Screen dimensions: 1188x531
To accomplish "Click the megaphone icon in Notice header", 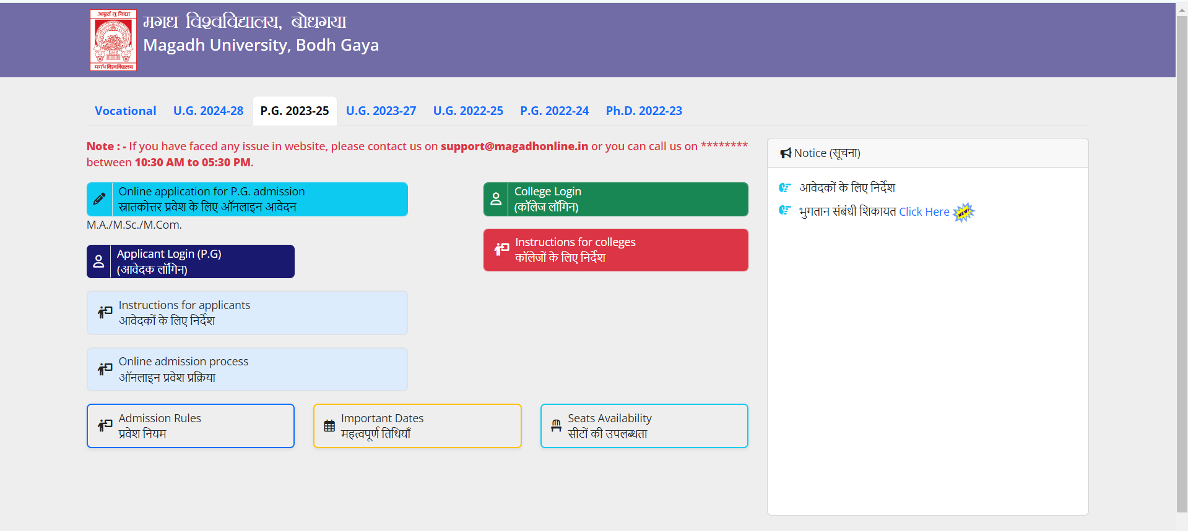I will (x=786, y=153).
